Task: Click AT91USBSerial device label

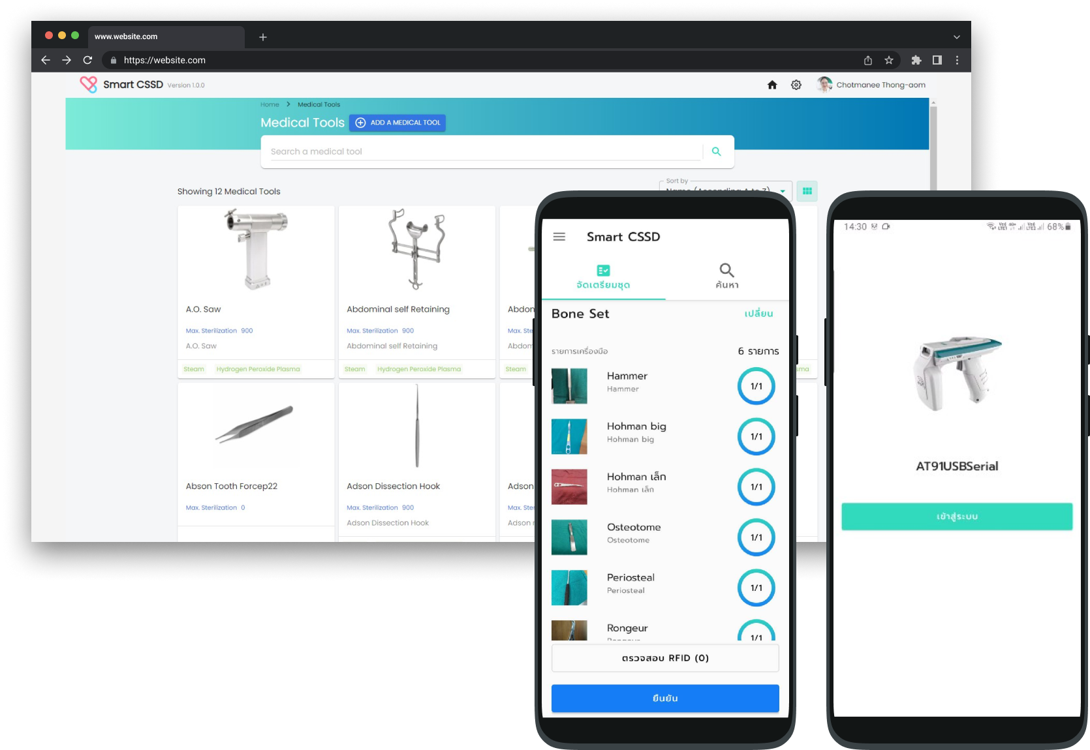Action: 957,466
